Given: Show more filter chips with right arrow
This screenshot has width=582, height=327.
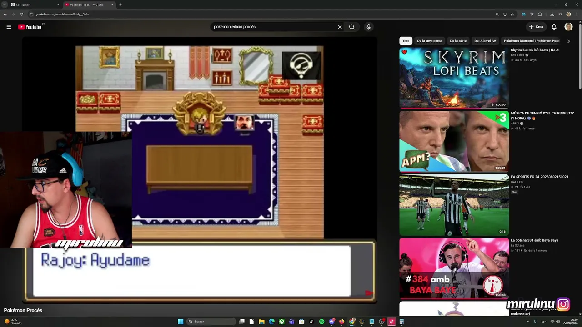Looking at the screenshot, I should [x=568, y=41].
